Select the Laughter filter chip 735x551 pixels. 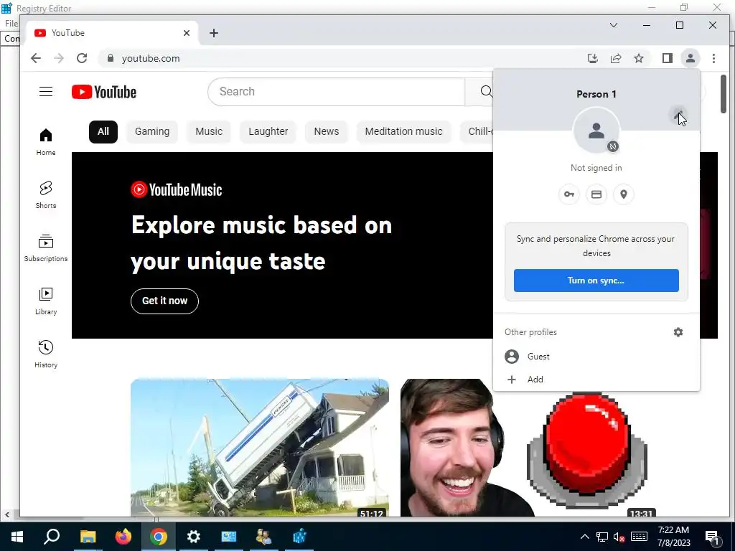pos(268,132)
